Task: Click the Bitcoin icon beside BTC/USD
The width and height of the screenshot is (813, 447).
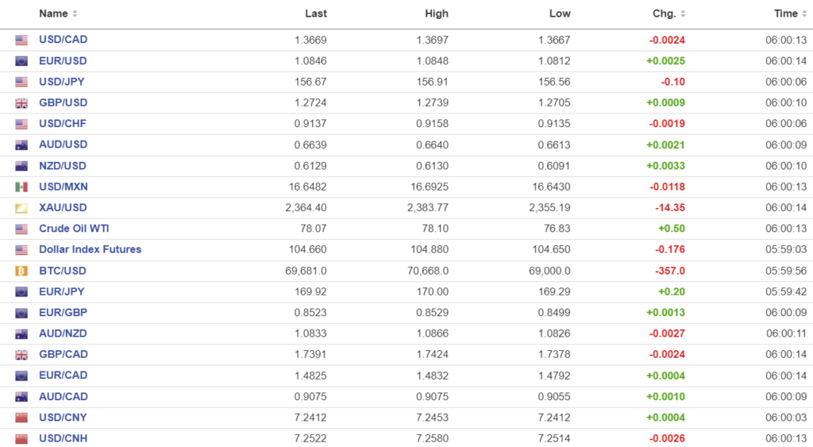Action: click(21, 271)
